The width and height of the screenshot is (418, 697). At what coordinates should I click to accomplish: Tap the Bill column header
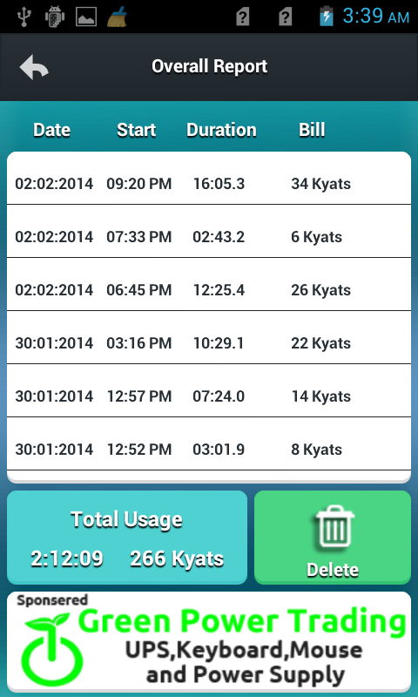click(312, 130)
